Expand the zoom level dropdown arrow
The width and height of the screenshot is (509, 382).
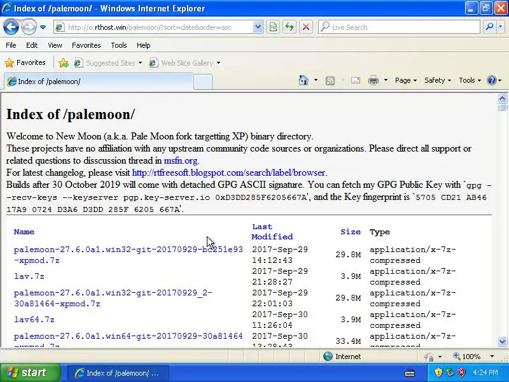(x=492, y=357)
